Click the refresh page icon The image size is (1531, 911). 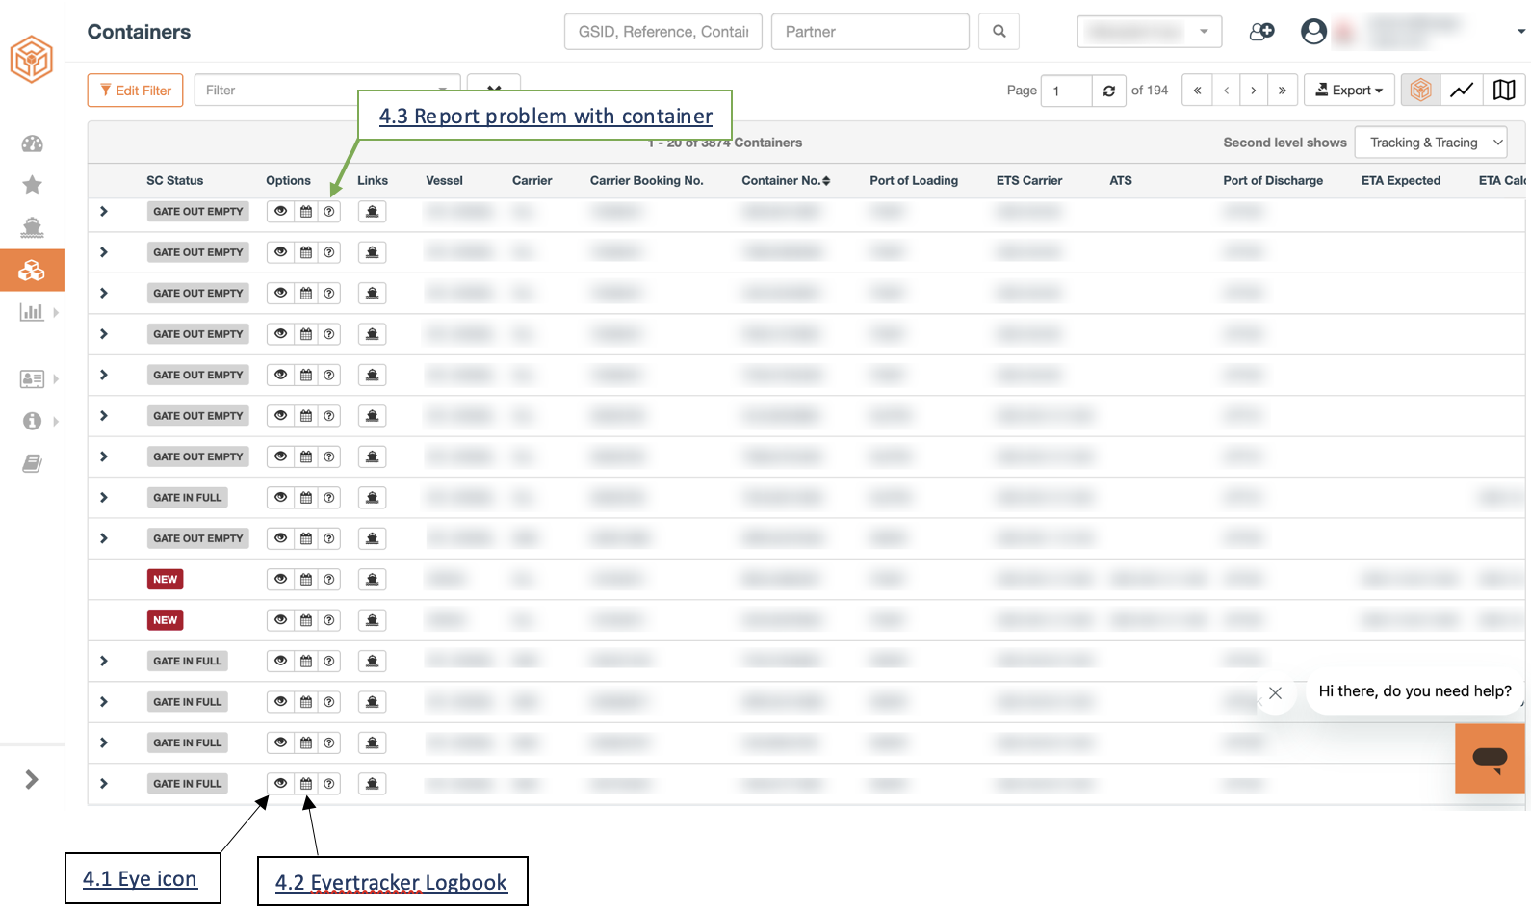coord(1109,91)
